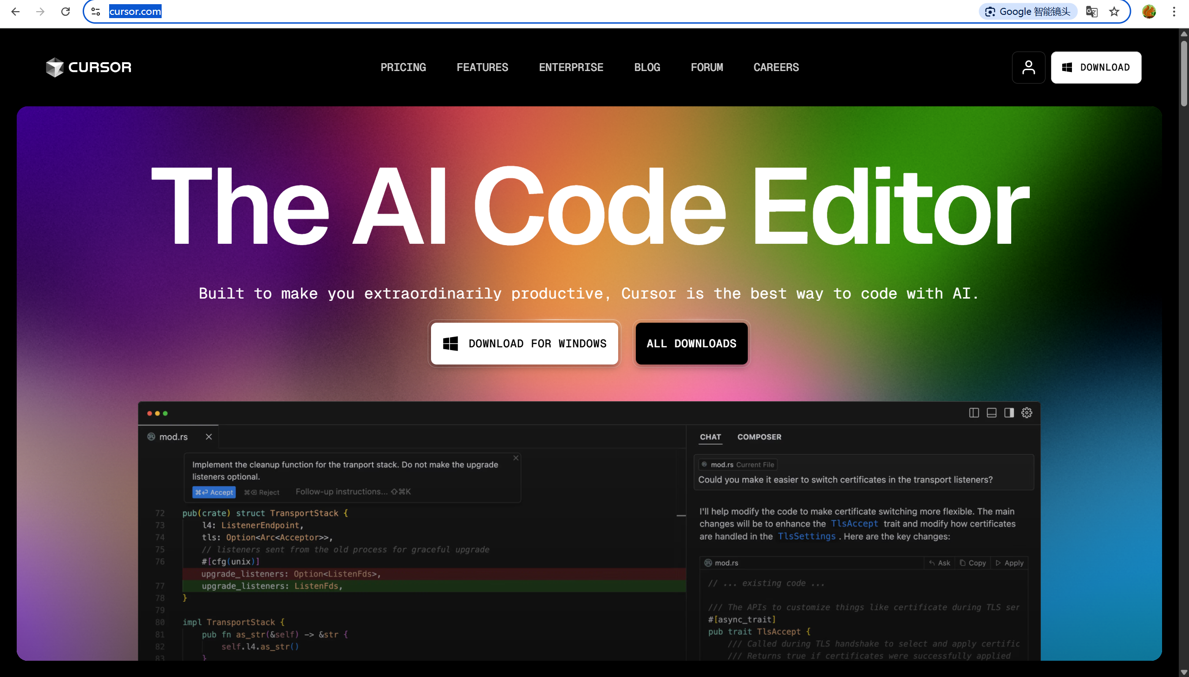
Task: Toggle left sidebar layout icon in editor
Action: click(973, 413)
